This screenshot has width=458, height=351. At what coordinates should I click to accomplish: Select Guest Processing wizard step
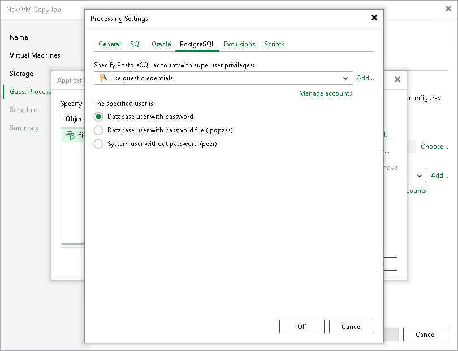(31, 92)
